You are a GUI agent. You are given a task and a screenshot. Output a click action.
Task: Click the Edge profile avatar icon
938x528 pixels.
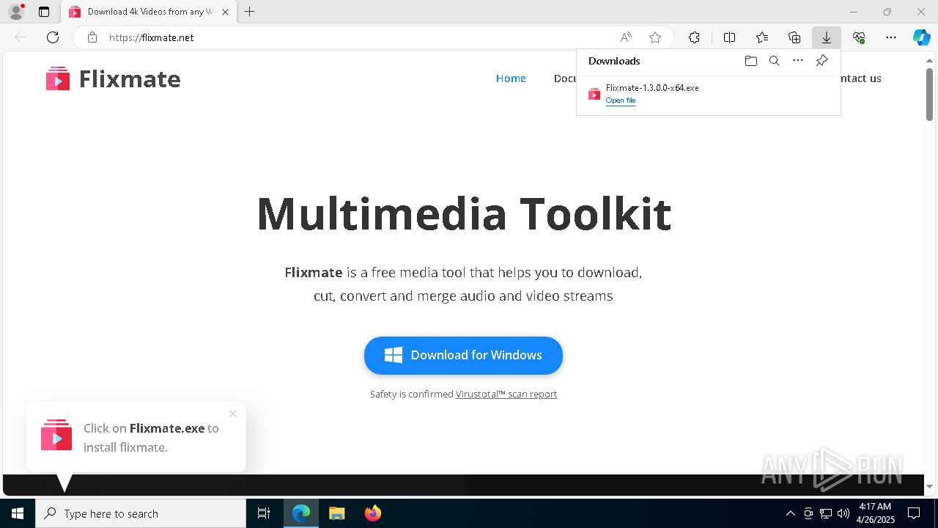pyautogui.click(x=16, y=12)
